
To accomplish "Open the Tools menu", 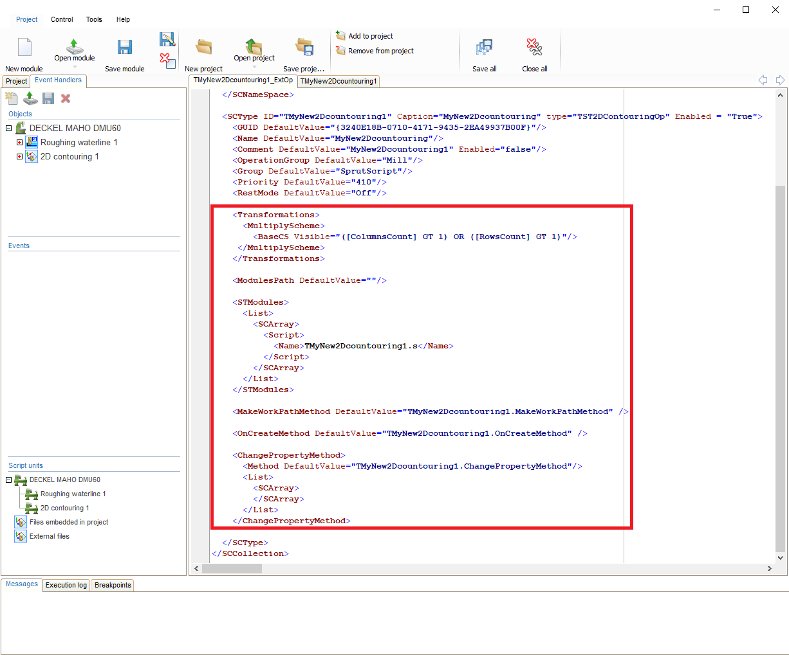I will coord(94,19).
